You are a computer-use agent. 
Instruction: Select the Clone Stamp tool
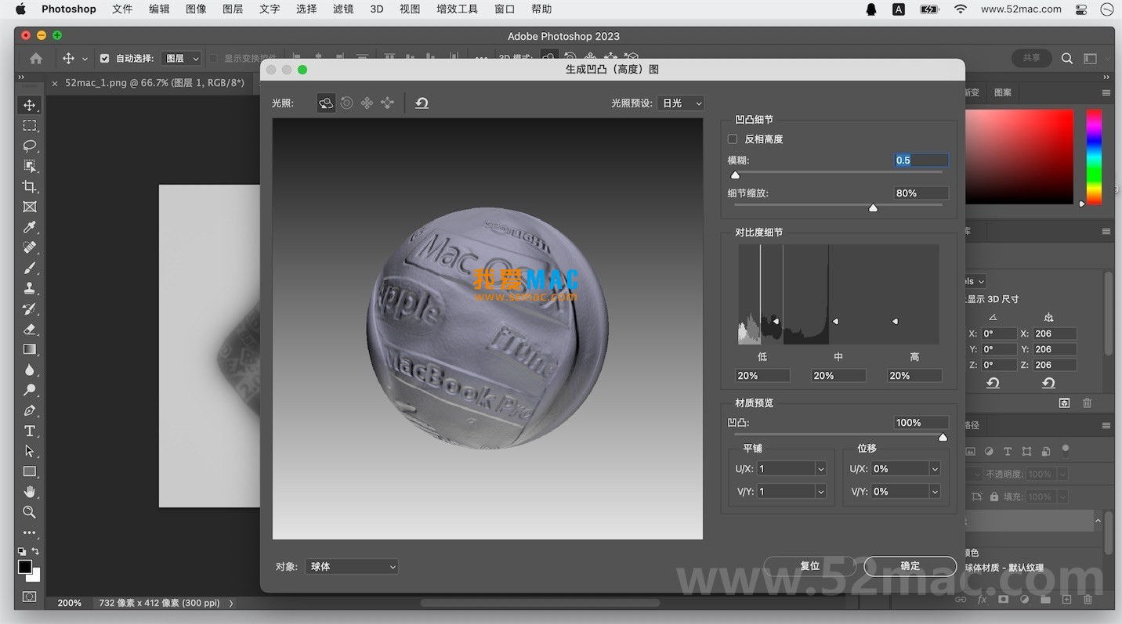point(30,288)
